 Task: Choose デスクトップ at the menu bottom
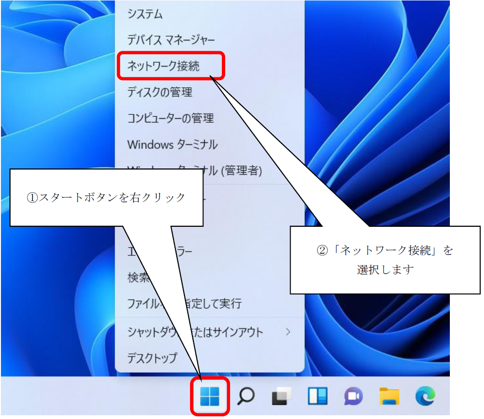[152, 358]
